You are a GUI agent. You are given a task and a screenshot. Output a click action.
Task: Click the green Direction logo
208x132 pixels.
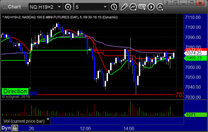15,91
